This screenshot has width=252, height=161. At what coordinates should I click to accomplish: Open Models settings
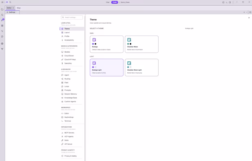(x=72, y=52)
